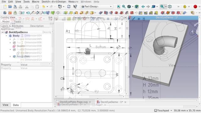This screenshot has width=201, height=113.
Task: Click the New document icon
Action: click(x=5, y=7)
